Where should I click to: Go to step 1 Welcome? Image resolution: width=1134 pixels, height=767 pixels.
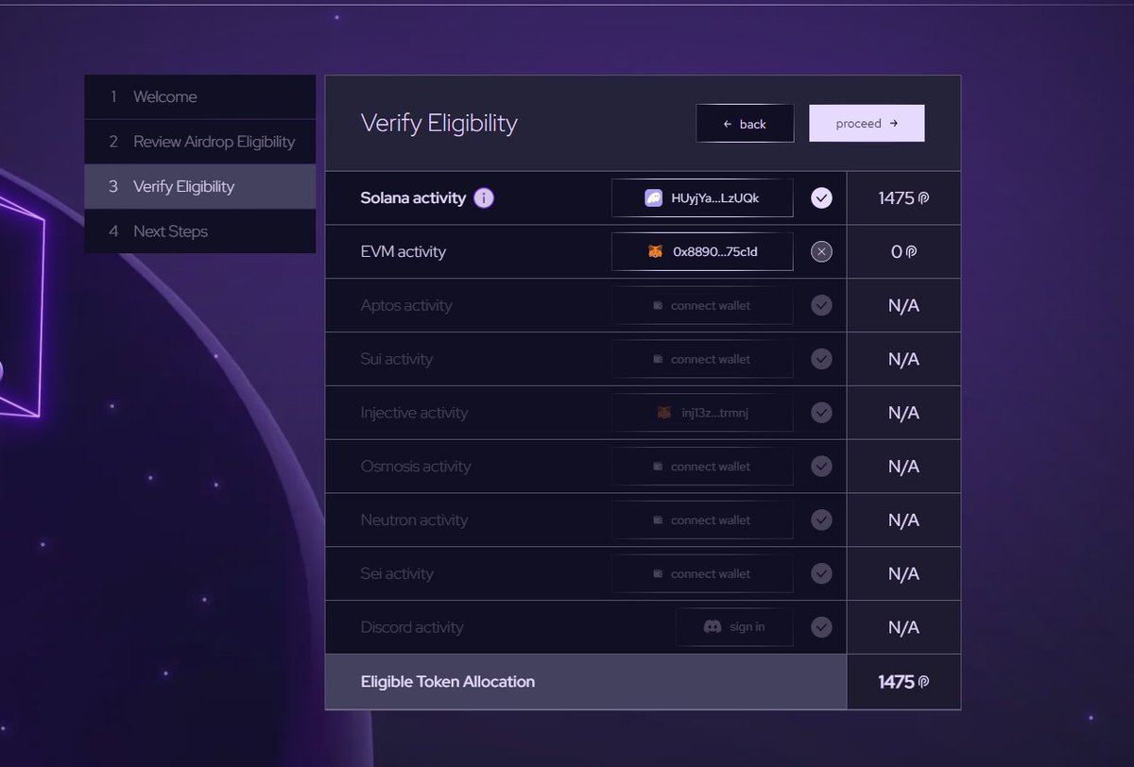click(199, 97)
